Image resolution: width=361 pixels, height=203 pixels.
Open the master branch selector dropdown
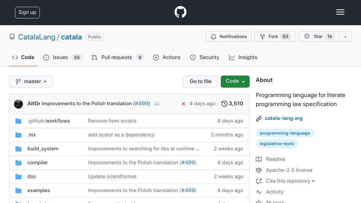31,82
